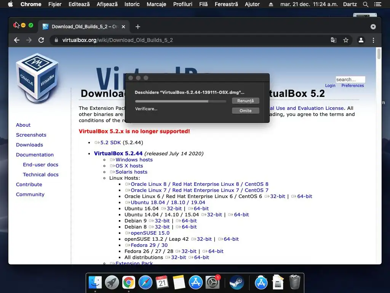This screenshot has width=390, height=293.
Task: Open Chrome profile avatar
Action: (361, 40)
